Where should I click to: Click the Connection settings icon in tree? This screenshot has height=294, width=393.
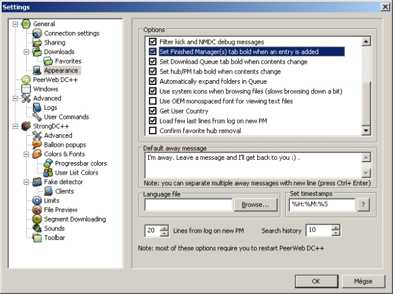click(x=37, y=33)
